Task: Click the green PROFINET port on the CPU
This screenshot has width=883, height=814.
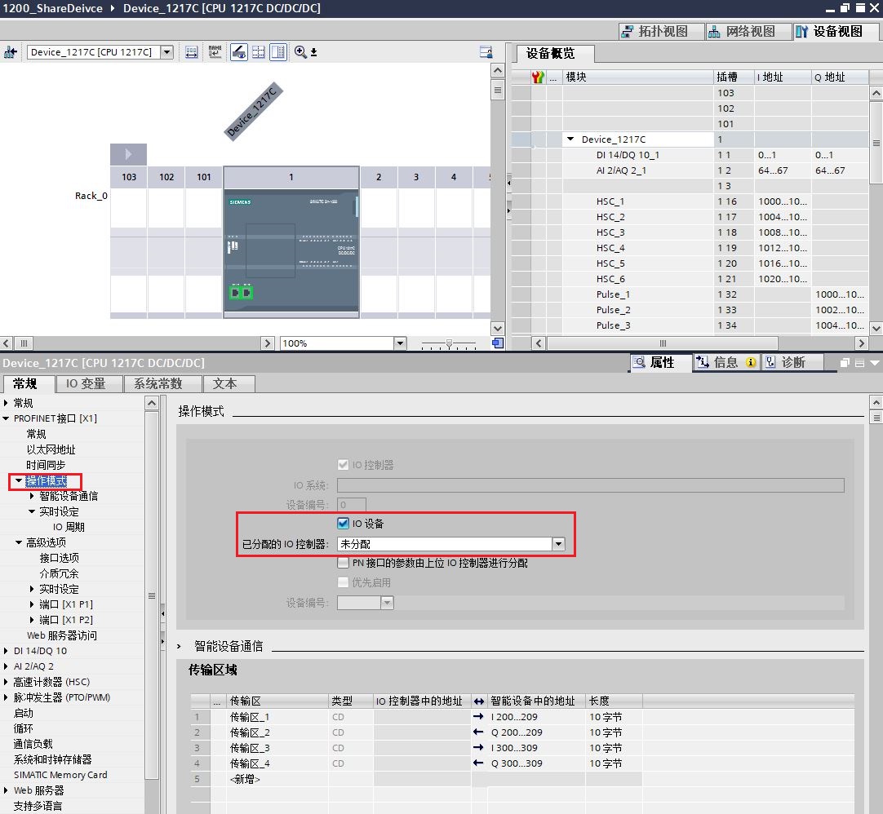Action: 241,292
